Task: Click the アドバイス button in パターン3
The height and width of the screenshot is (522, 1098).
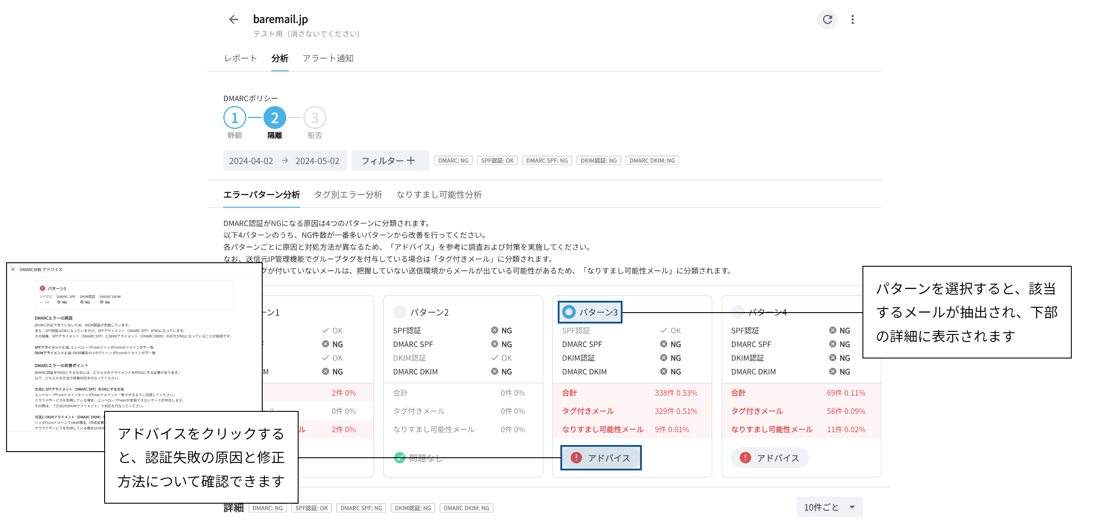Action: point(601,458)
